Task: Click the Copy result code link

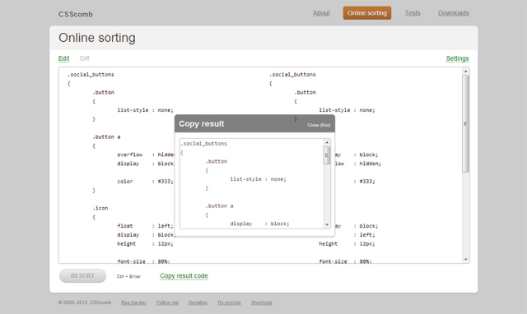Action: click(184, 275)
